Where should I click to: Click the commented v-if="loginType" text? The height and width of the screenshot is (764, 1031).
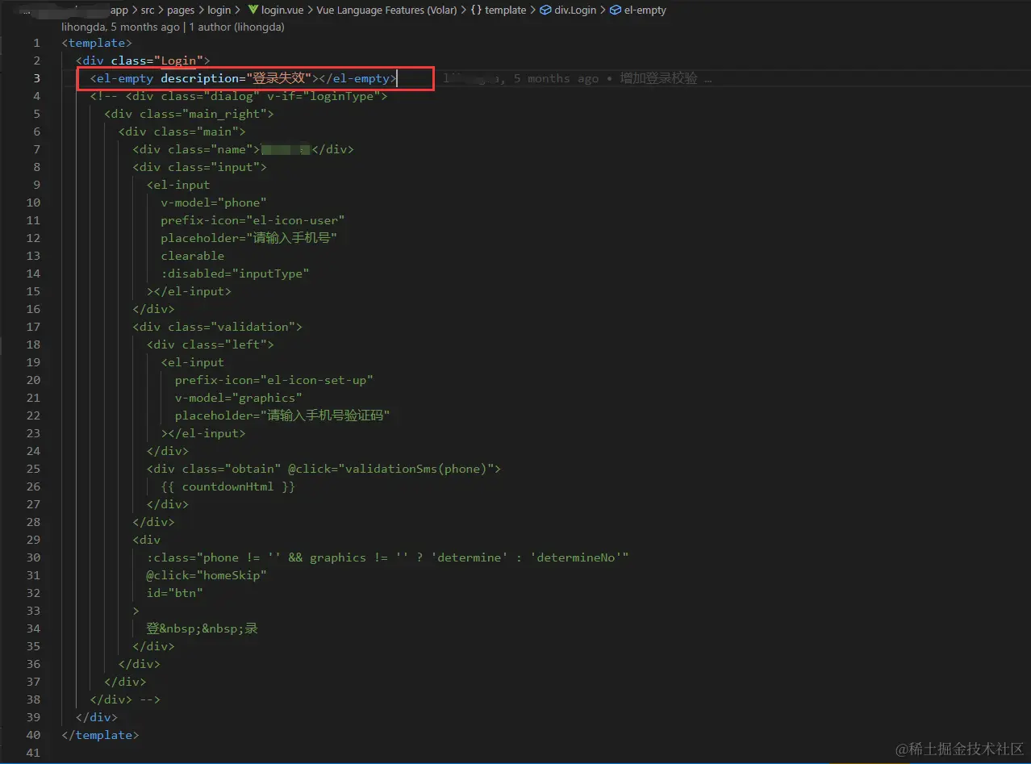323,96
